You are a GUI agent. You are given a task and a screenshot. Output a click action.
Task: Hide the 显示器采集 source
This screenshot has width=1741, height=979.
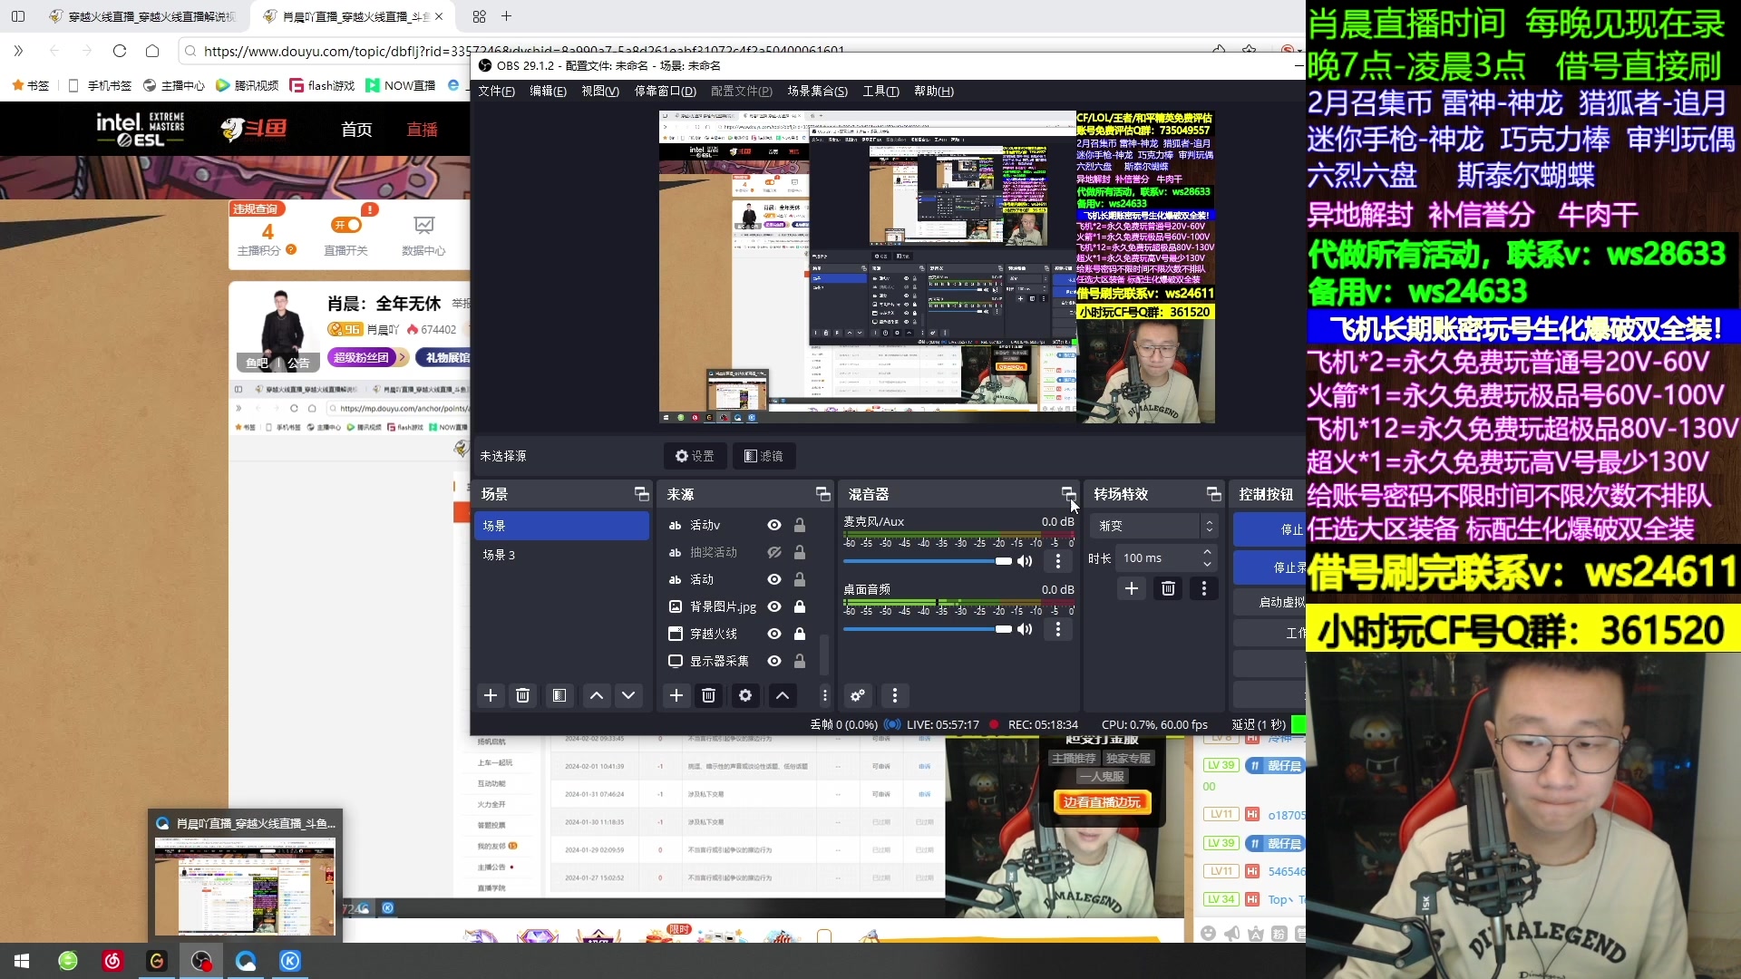pyautogui.click(x=774, y=661)
